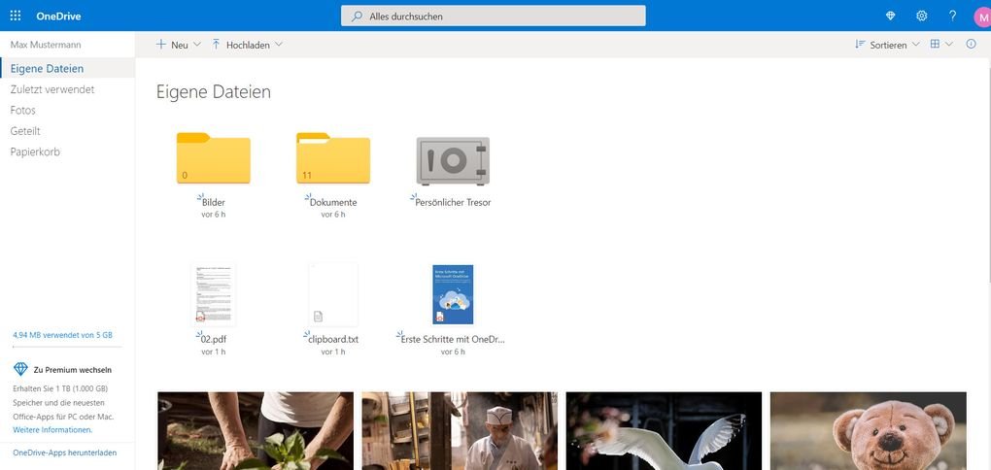Click the storage usage progress bar
991x470 pixels.
67,346
